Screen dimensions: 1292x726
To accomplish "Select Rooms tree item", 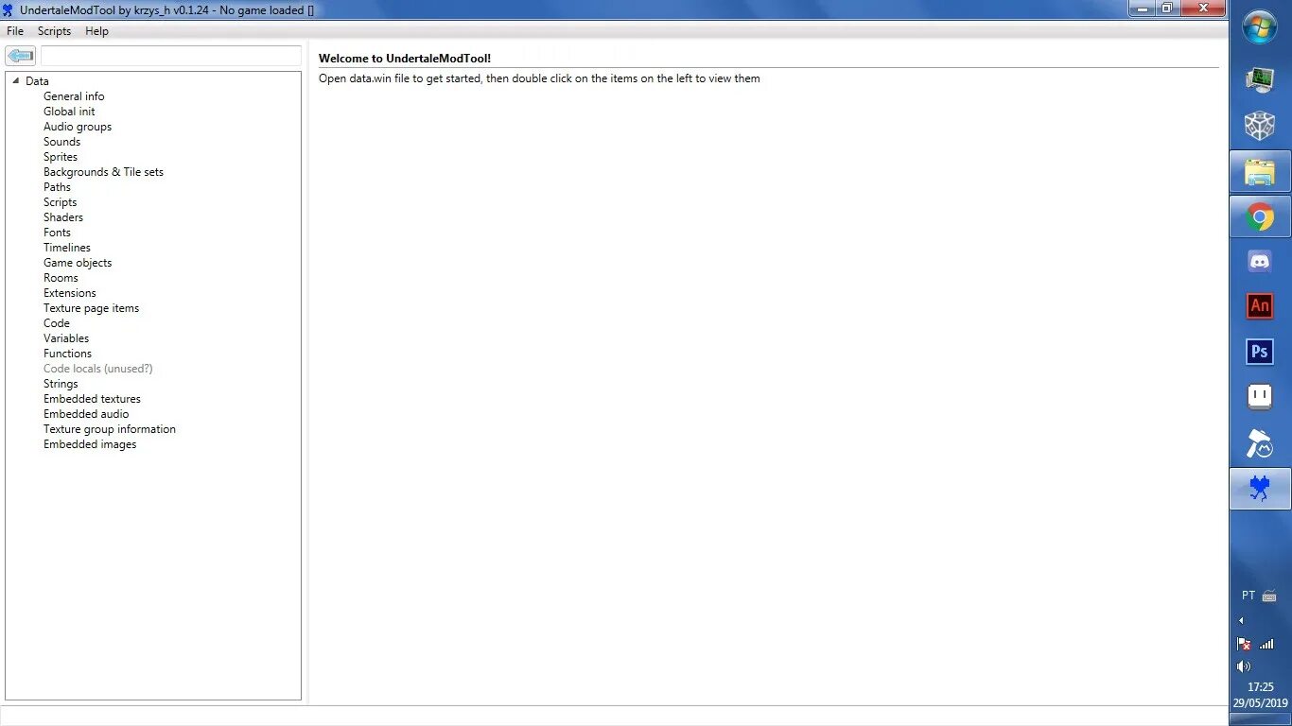I will tap(61, 278).
